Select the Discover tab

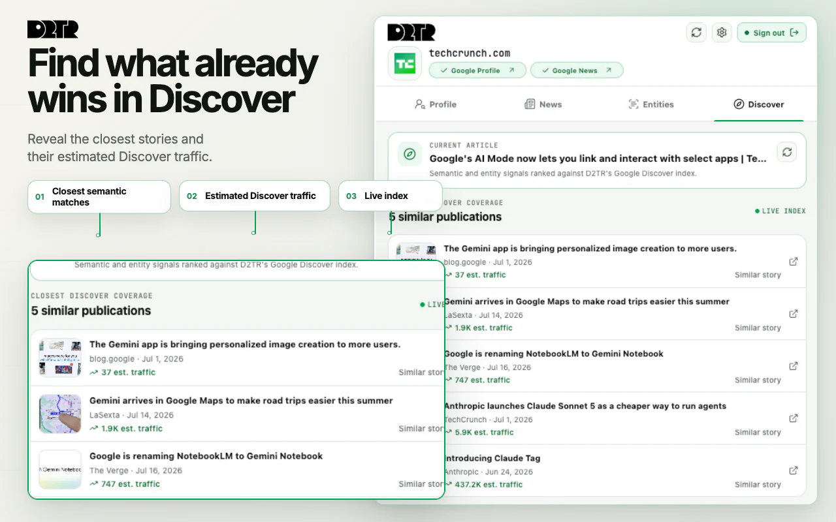[x=759, y=104]
